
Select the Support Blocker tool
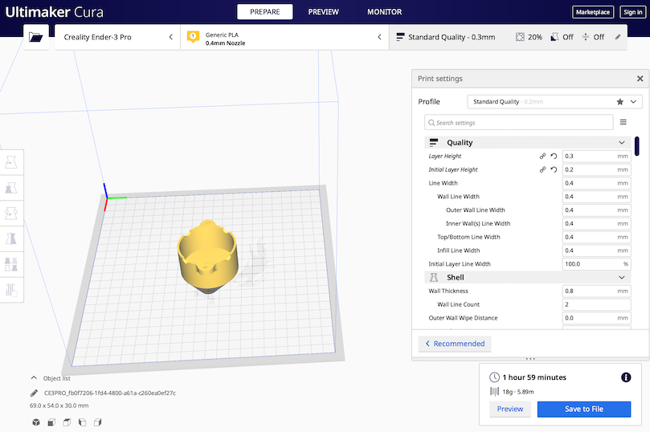coord(11,289)
